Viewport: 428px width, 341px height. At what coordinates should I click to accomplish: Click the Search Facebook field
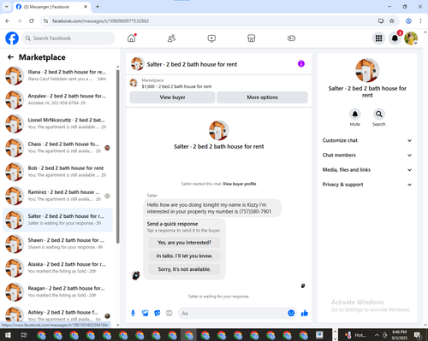tap(68, 38)
